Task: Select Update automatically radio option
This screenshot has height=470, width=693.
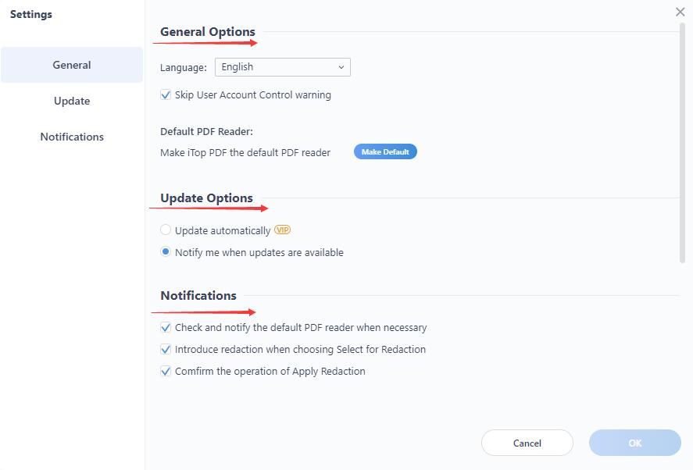Action: point(166,230)
